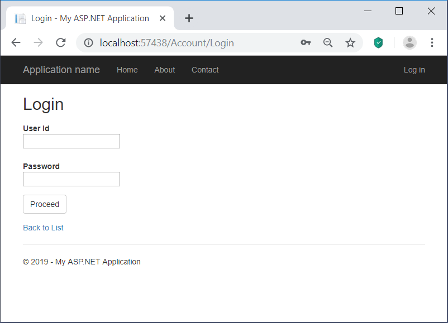Screen dimensions: 448x323
Task: Click inside the User Id field
Action: [x=71, y=141]
